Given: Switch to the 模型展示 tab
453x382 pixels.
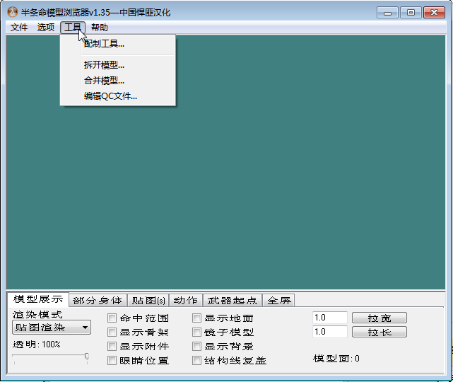Looking at the screenshot, I should (x=38, y=299).
